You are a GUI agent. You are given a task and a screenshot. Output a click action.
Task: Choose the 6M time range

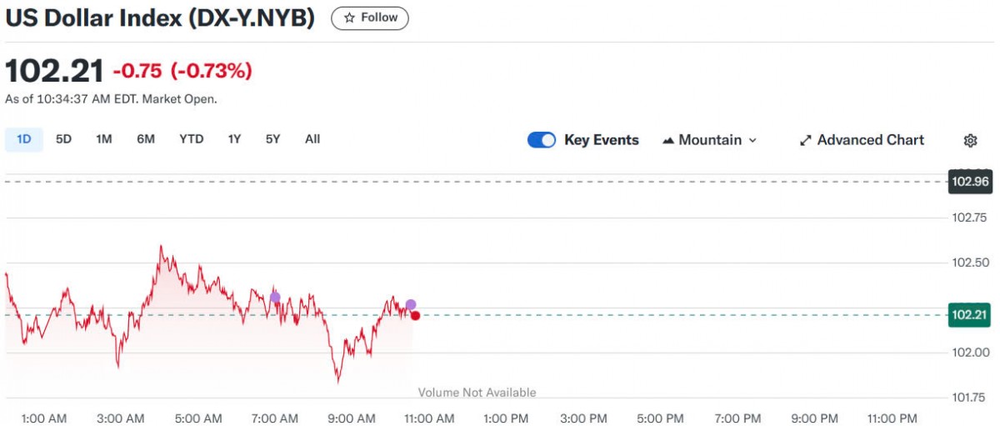coord(146,139)
